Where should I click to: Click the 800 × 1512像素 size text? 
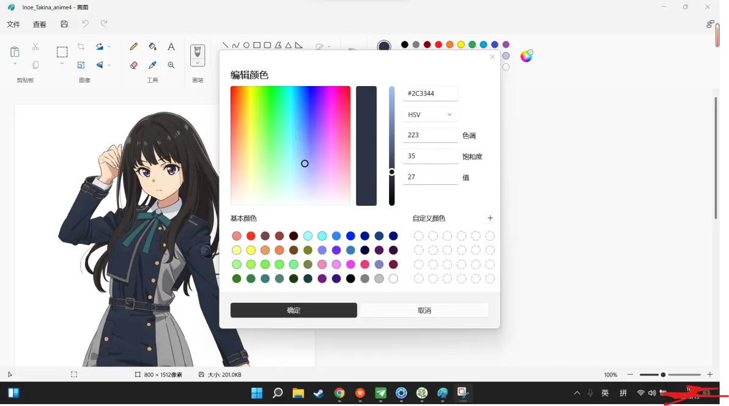163,375
